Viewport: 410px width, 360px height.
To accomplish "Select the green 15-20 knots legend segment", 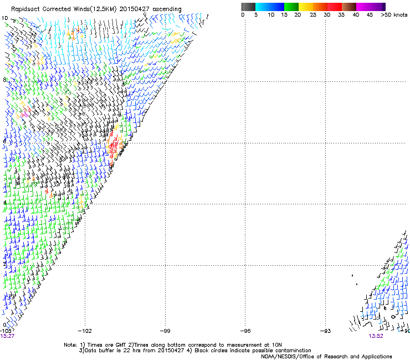I will [x=291, y=7].
